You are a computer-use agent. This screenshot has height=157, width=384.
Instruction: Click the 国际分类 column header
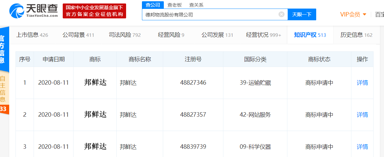pos(255,59)
